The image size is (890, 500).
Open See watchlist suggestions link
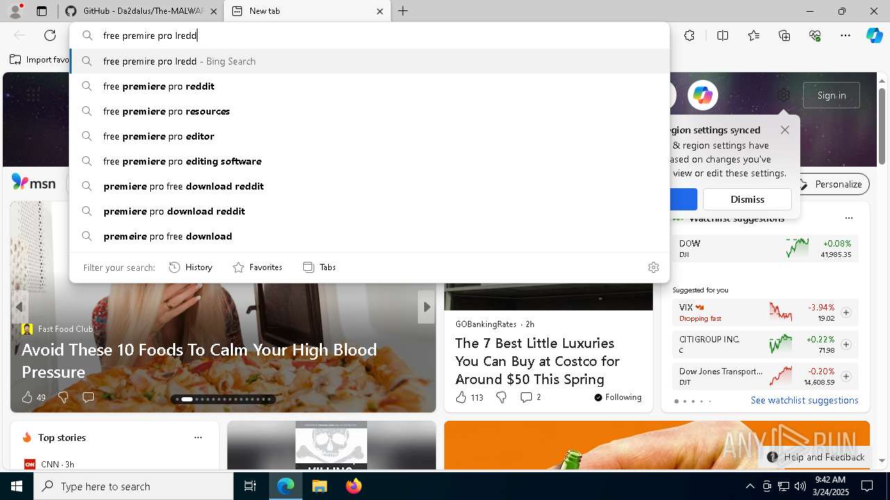click(x=804, y=400)
